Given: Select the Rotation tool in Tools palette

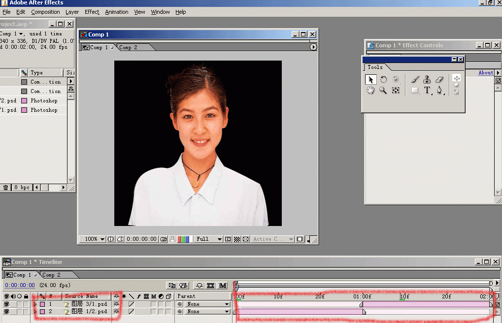Looking at the screenshot, I should (x=383, y=79).
